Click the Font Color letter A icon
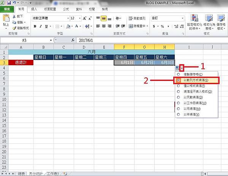This screenshot has height=176, width=228. pos(77,26)
